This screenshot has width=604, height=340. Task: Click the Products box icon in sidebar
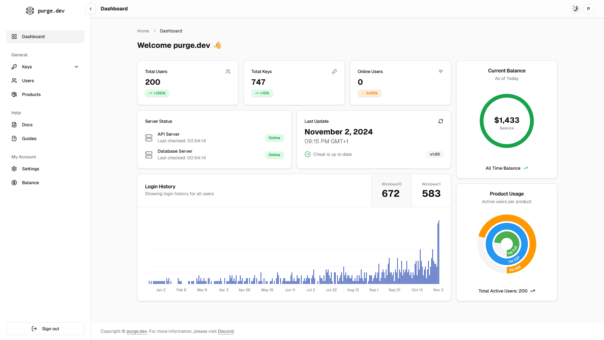14,94
